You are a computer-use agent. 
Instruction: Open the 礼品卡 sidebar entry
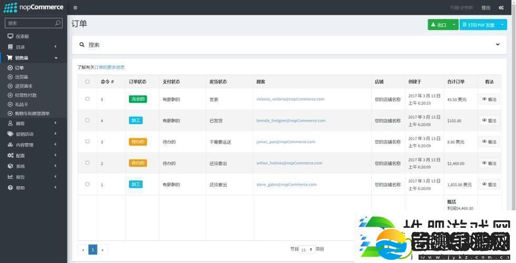(x=21, y=104)
